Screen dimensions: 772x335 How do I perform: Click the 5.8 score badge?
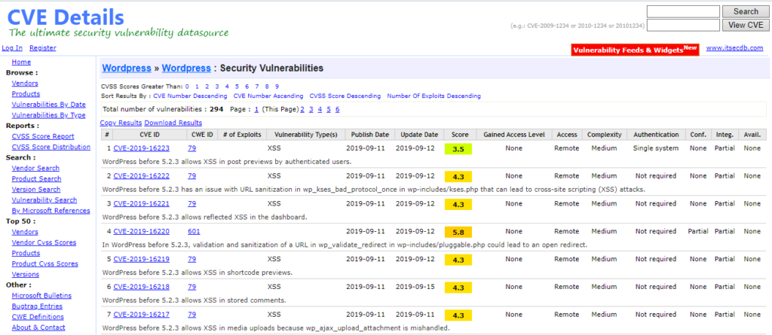[458, 232]
